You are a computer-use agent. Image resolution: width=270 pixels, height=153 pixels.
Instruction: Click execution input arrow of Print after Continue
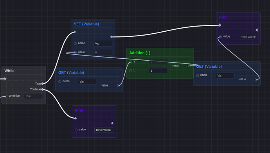[76, 118]
